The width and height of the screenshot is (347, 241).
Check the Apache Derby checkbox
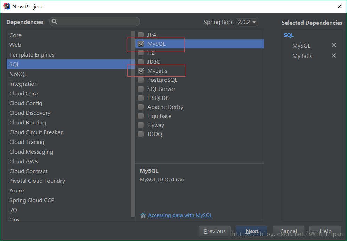[141, 107]
